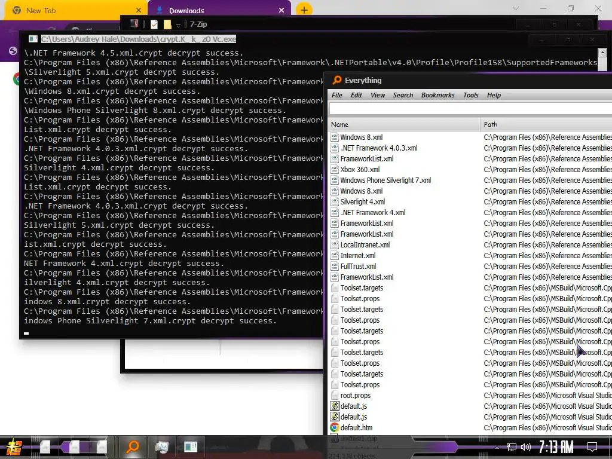
Task: Click the console scrollbar up arrow
Action: pyautogui.click(x=602, y=53)
